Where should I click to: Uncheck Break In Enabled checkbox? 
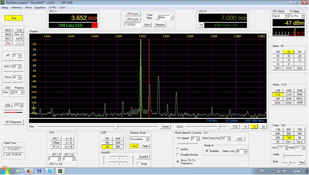207,151
